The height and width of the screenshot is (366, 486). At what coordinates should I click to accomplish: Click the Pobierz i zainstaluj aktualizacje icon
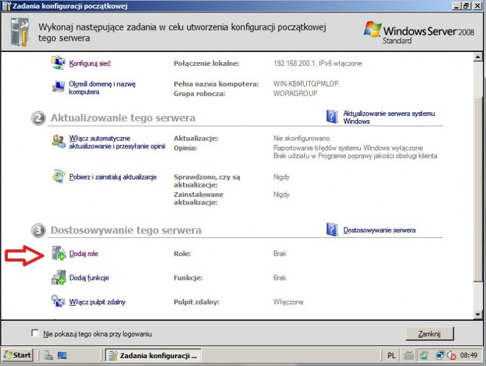[59, 176]
